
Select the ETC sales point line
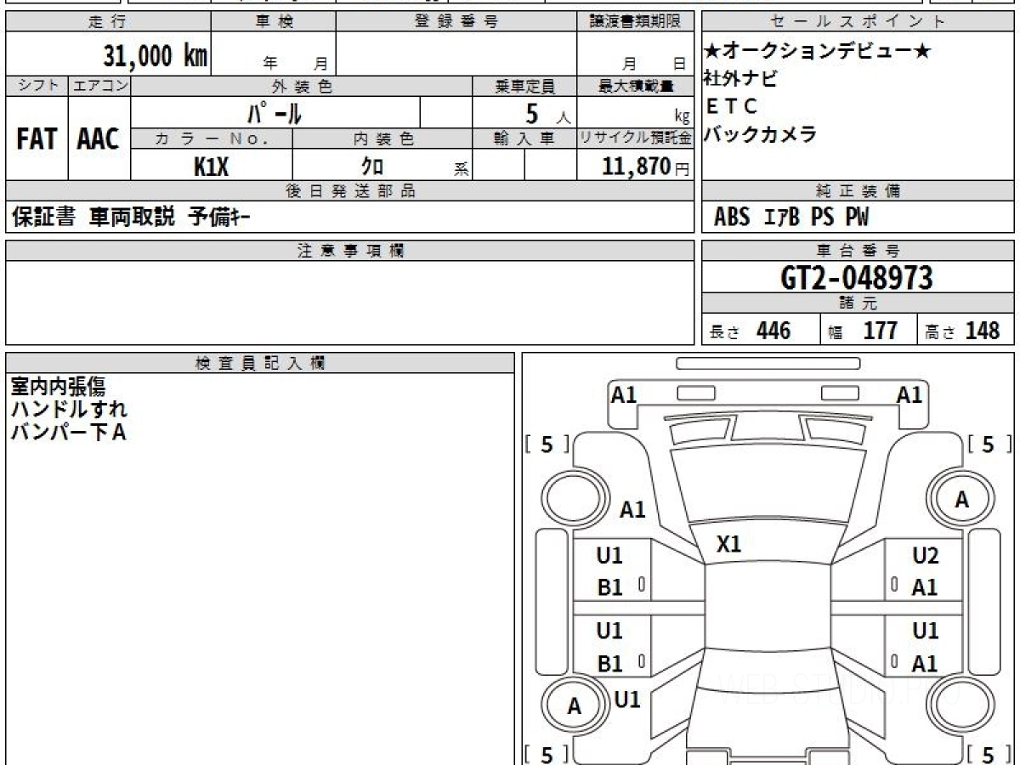click(x=731, y=106)
